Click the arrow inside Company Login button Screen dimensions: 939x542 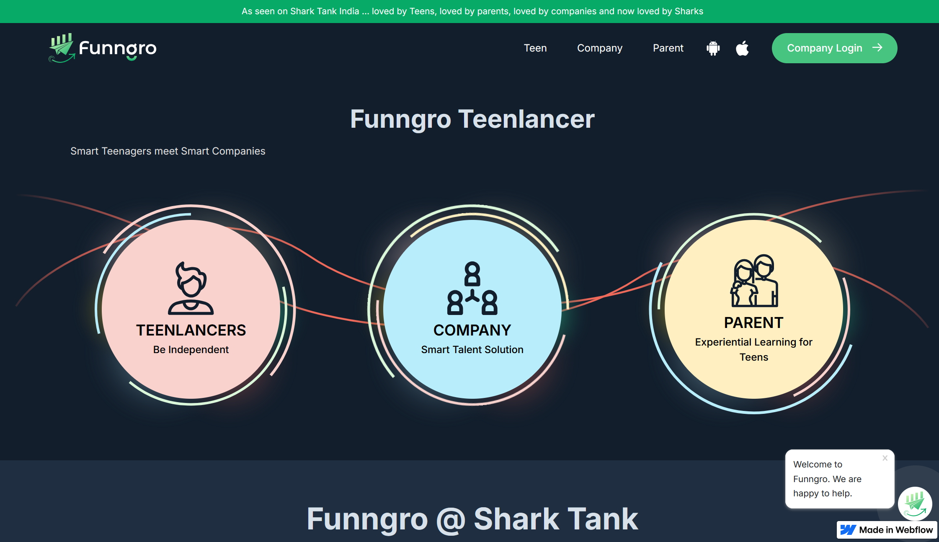point(877,48)
